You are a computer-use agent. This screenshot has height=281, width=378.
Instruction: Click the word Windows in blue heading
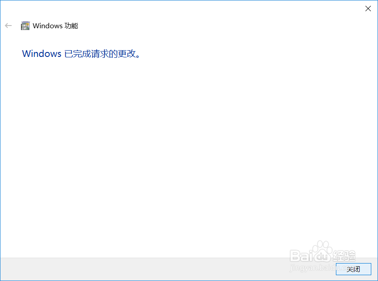point(42,53)
